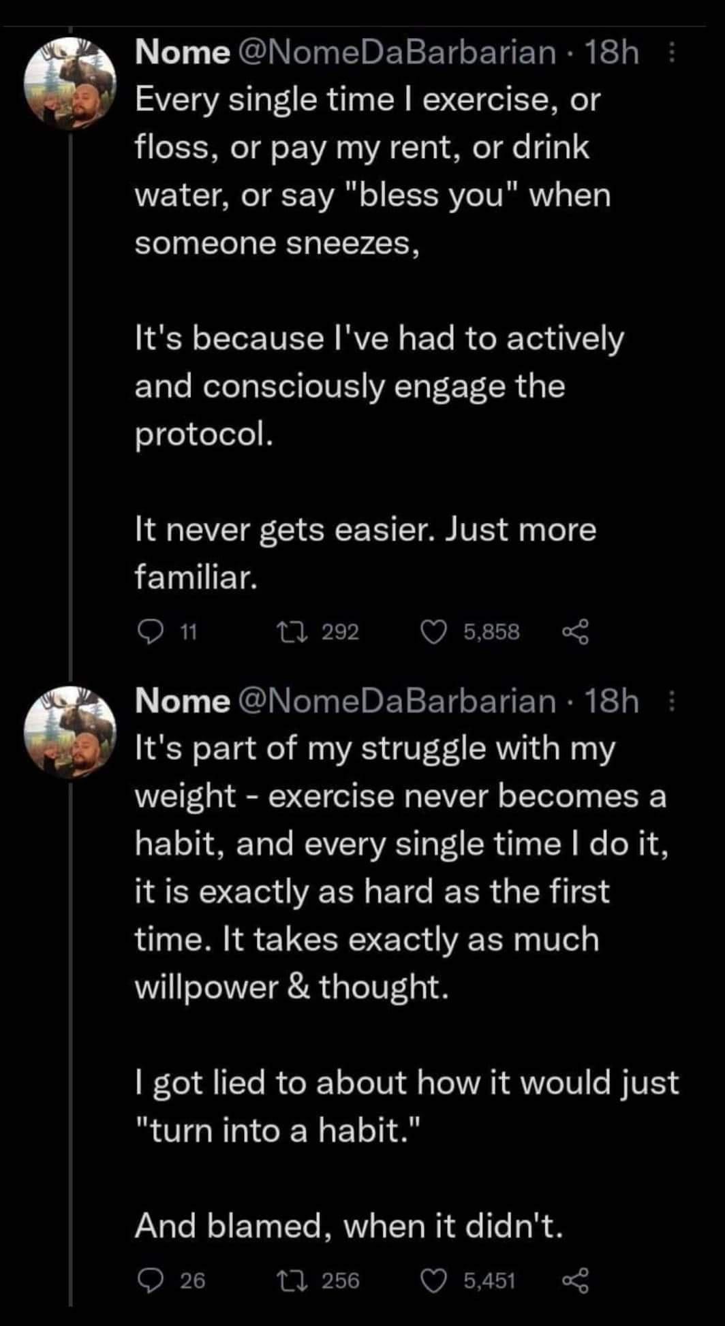Image resolution: width=725 pixels, height=1326 pixels.
Task: Click the reply icon on the first tweet
Action: tap(149, 633)
